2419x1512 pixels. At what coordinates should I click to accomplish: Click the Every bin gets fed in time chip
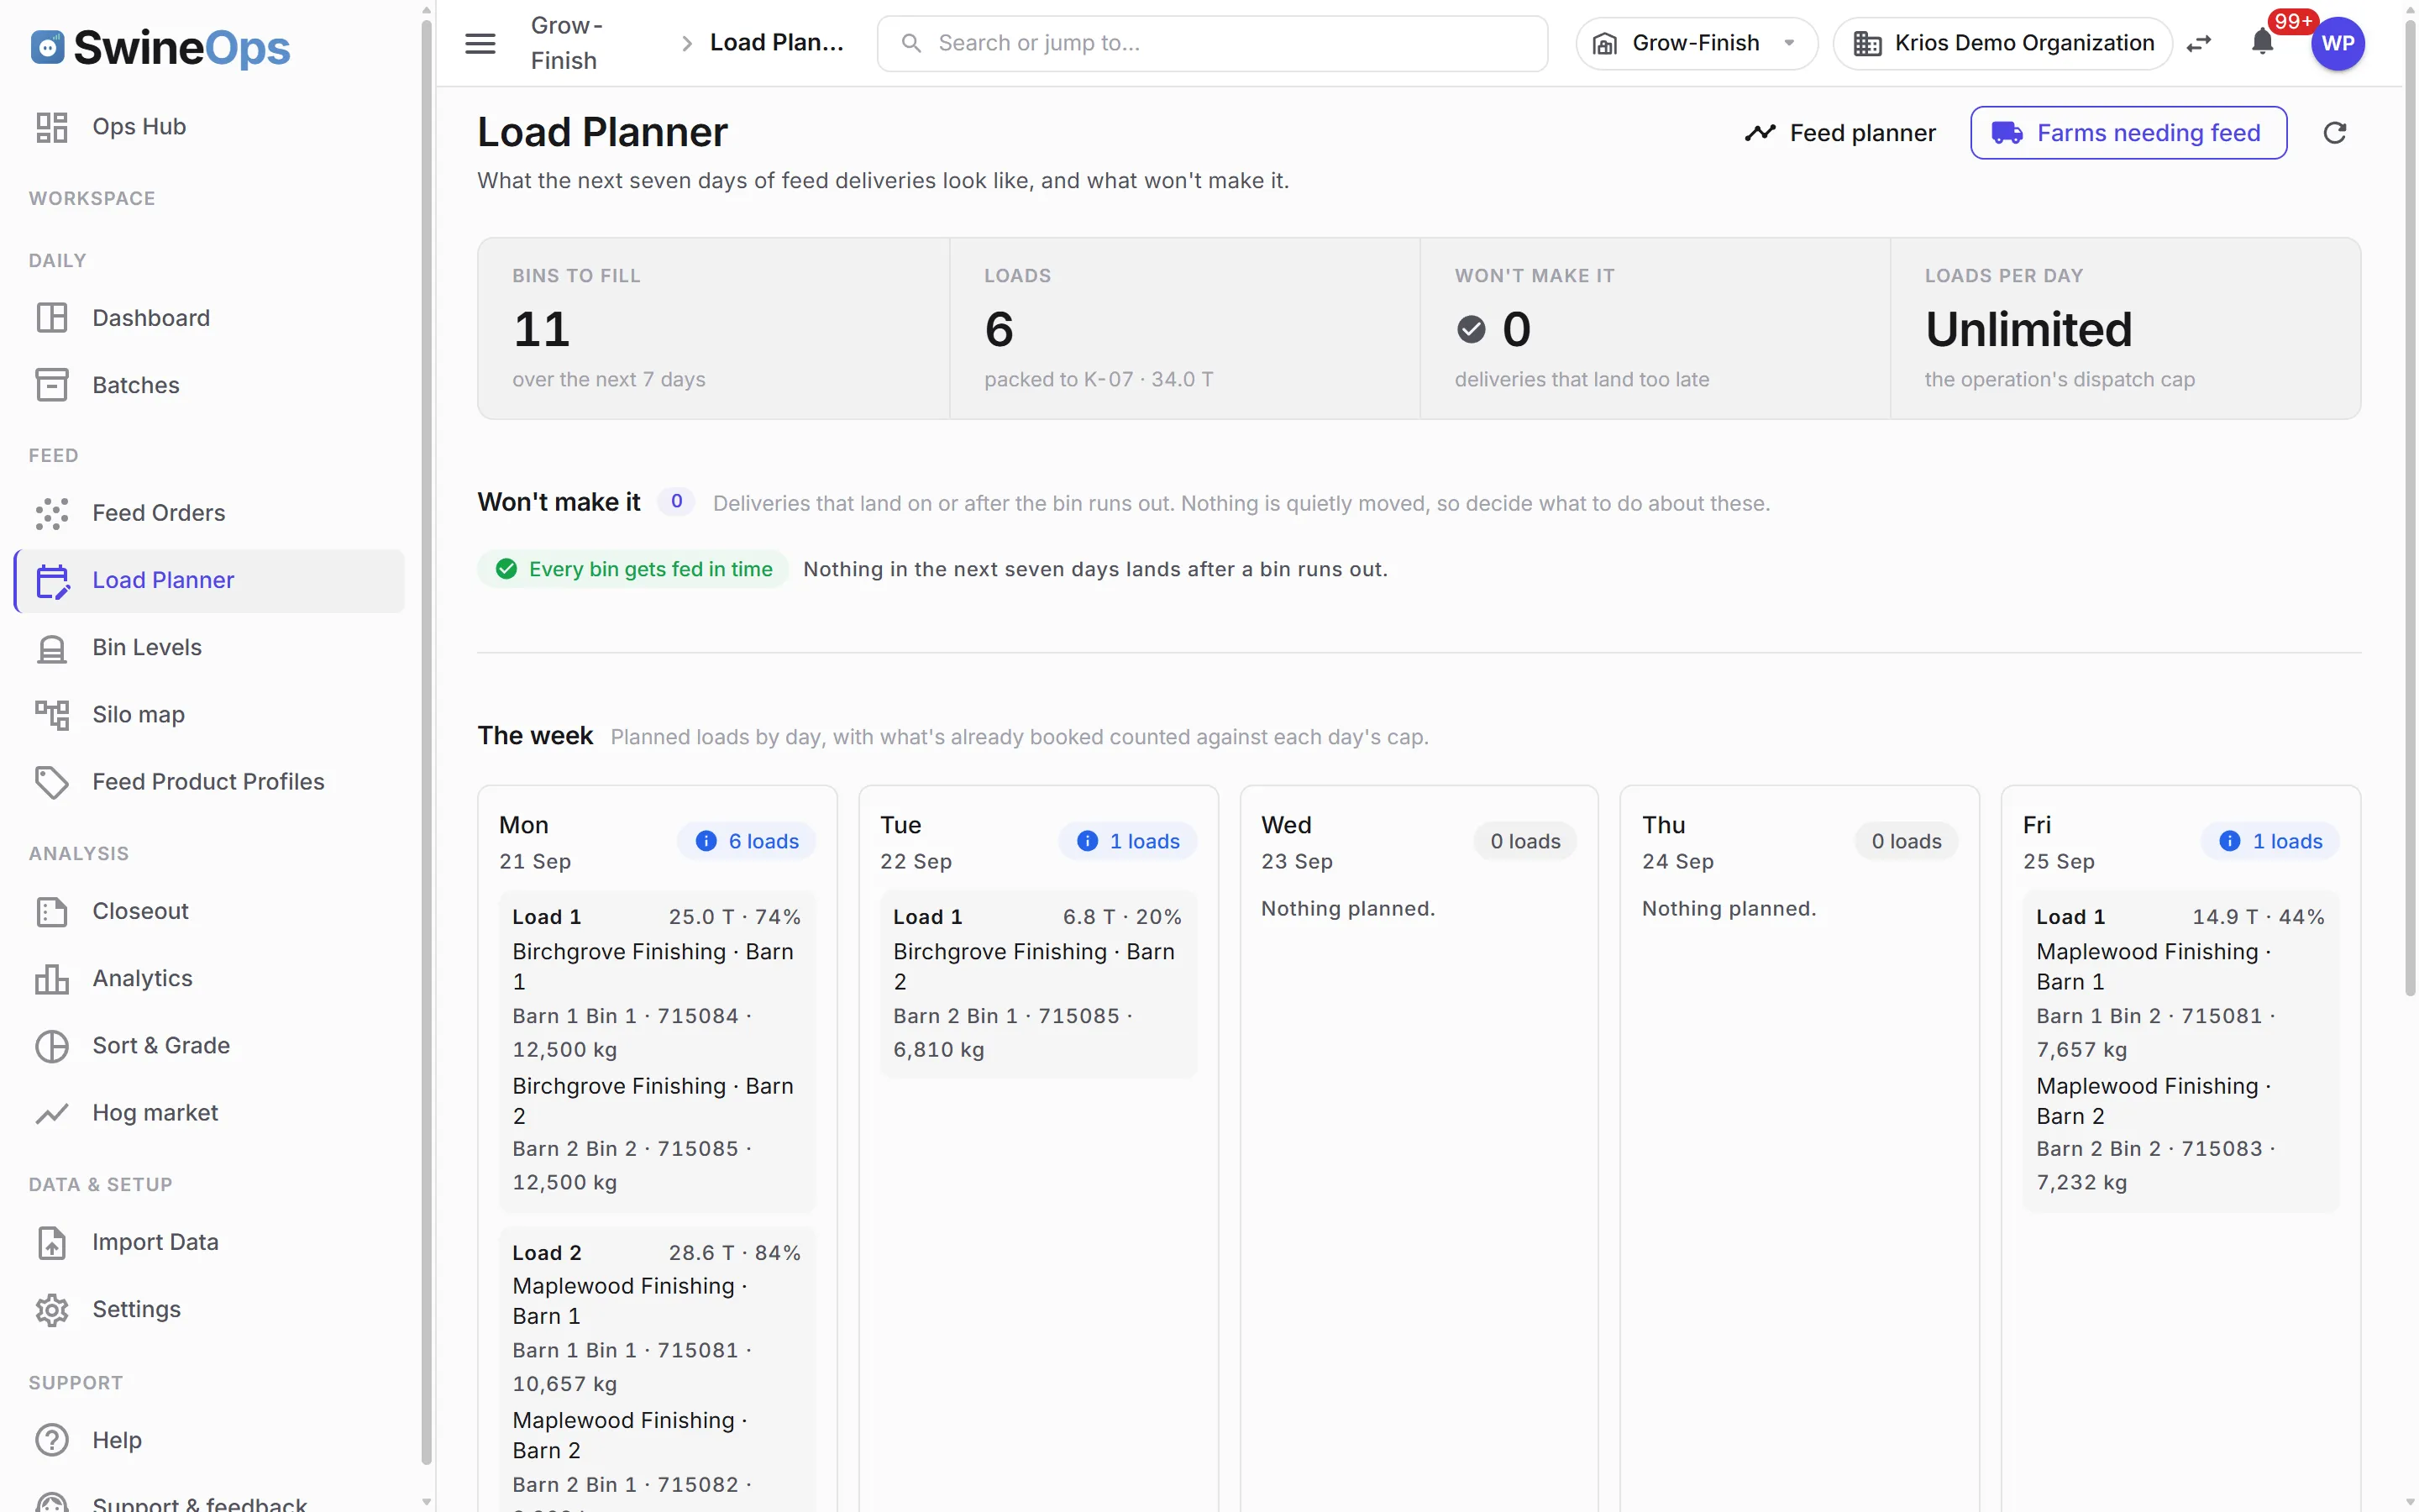coord(634,569)
